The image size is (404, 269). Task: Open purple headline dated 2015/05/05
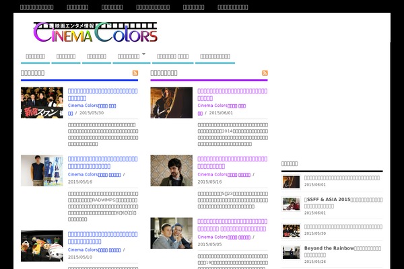(x=232, y=225)
